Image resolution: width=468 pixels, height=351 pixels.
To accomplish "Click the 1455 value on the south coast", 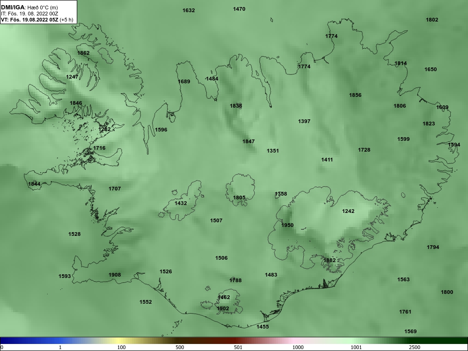I will click(x=263, y=327).
